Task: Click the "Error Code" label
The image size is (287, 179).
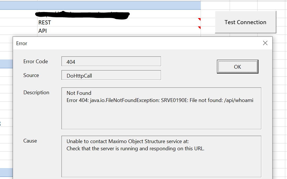Action: tap(35, 61)
